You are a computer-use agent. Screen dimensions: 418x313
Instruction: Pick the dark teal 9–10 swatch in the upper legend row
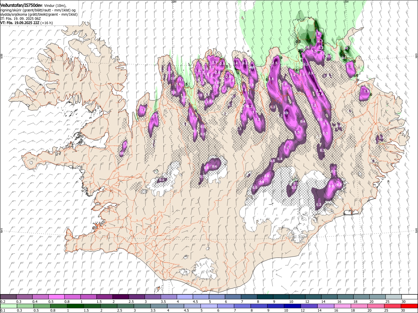click(x=281, y=297)
